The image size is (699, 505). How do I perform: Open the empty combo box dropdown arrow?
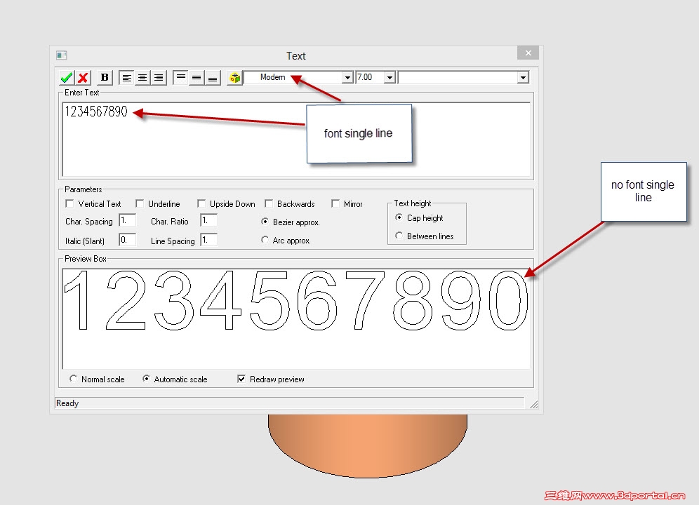[x=523, y=78]
